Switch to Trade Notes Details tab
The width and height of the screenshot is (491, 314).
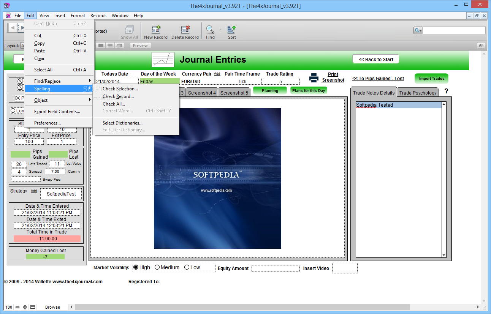click(374, 92)
